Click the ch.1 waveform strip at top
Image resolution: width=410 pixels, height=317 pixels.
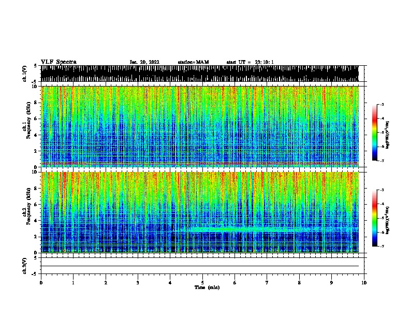pyautogui.click(x=200, y=74)
